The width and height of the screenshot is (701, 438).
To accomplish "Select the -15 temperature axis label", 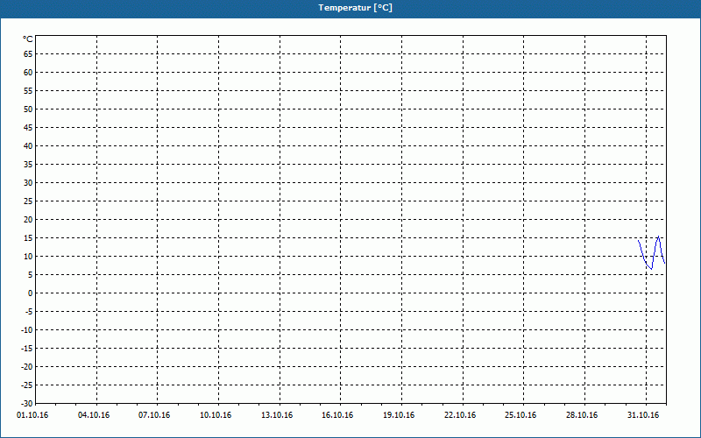I will 27,348.
